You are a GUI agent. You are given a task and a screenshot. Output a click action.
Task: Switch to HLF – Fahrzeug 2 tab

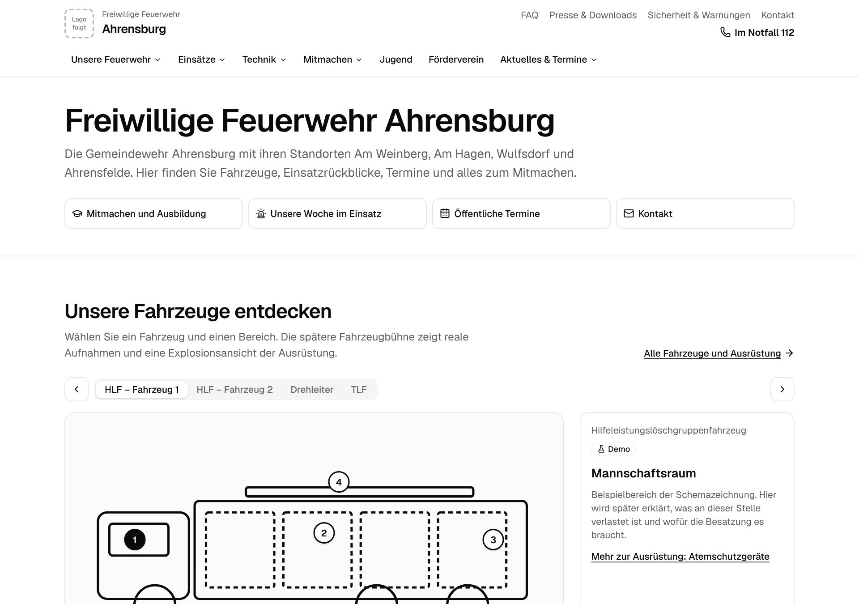click(234, 389)
